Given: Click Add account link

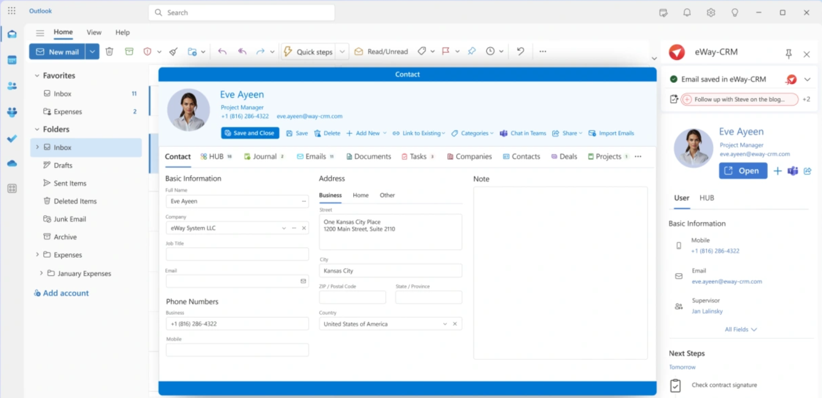Looking at the screenshot, I should coord(61,293).
